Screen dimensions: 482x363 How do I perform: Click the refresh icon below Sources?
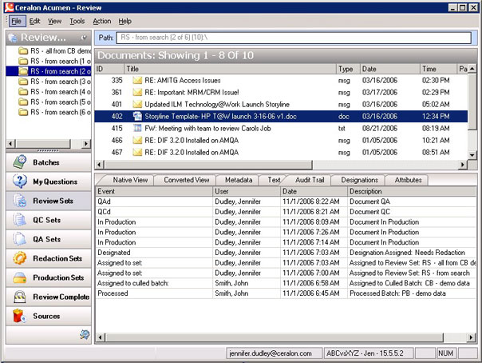click(85, 334)
